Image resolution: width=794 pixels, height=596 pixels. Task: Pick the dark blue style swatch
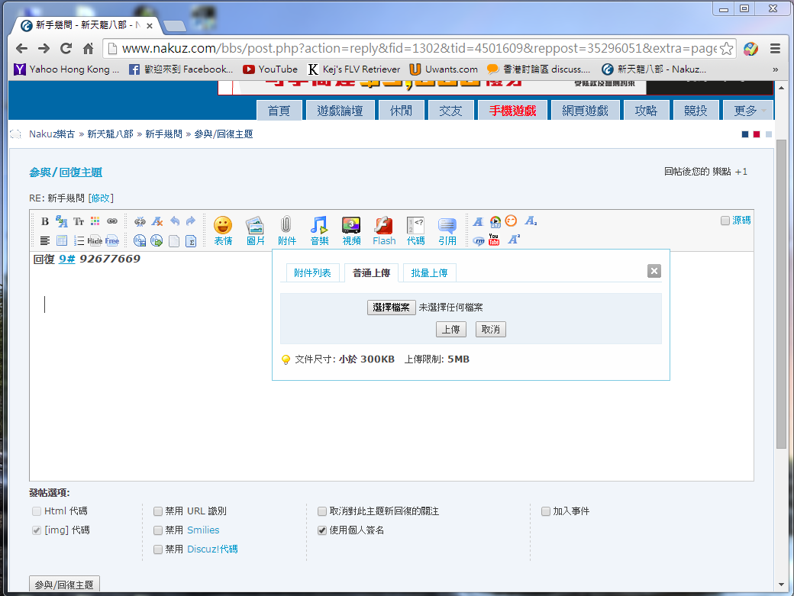[x=745, y=134]
